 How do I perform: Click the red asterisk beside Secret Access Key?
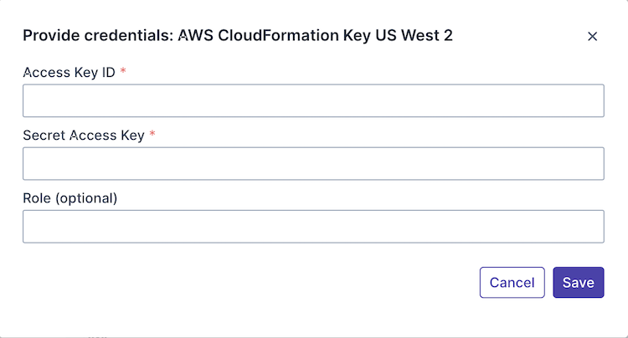[x=152, y=135]
